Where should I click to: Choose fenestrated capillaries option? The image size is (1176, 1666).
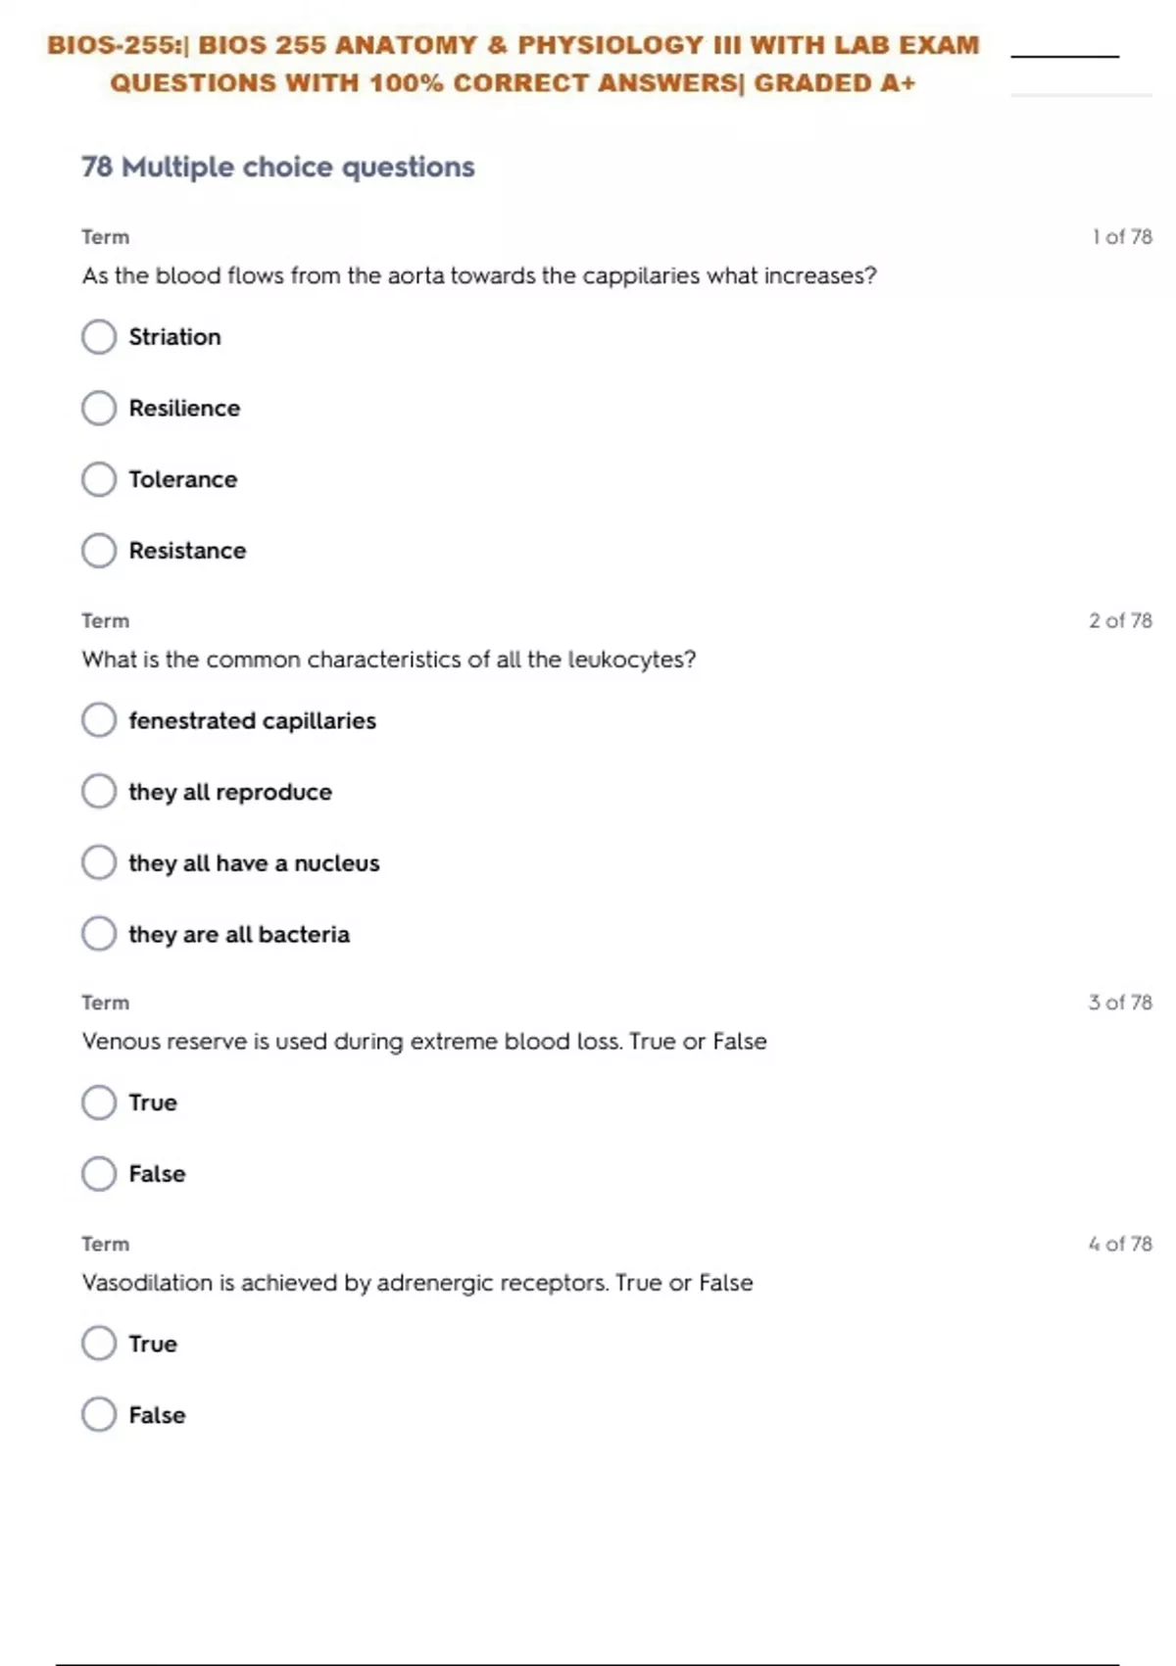tap(99, 720)
